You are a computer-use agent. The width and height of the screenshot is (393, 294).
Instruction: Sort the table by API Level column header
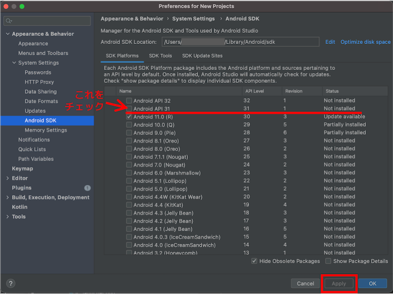(x=255, y=91)
